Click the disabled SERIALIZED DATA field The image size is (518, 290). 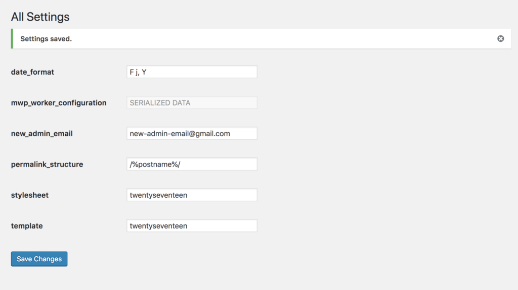pos(192,103)
